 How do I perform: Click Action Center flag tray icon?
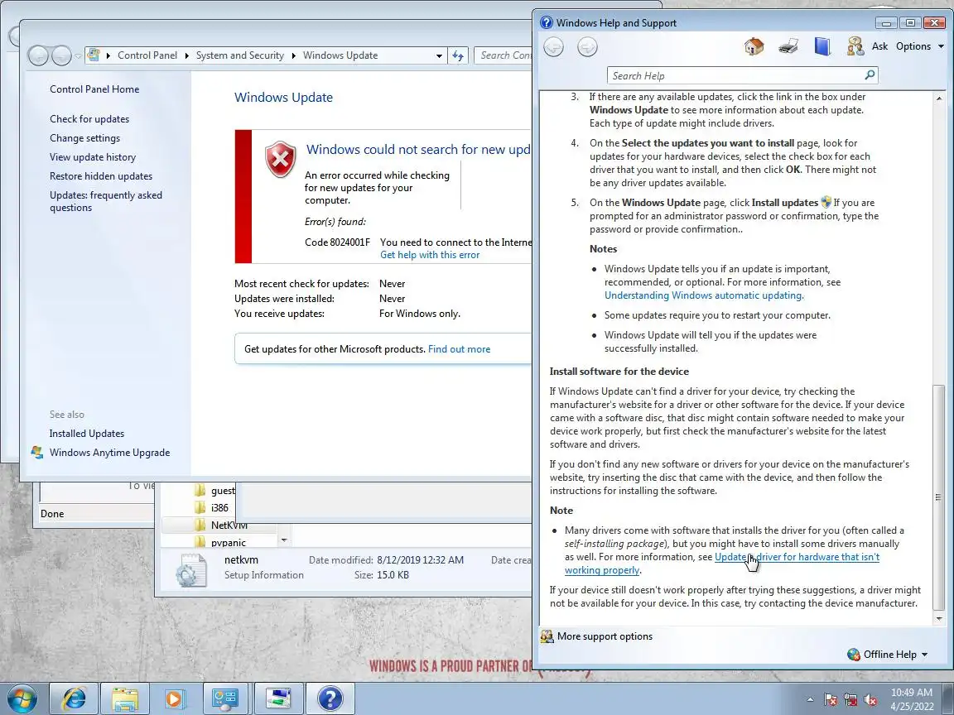tap(831, 700)
